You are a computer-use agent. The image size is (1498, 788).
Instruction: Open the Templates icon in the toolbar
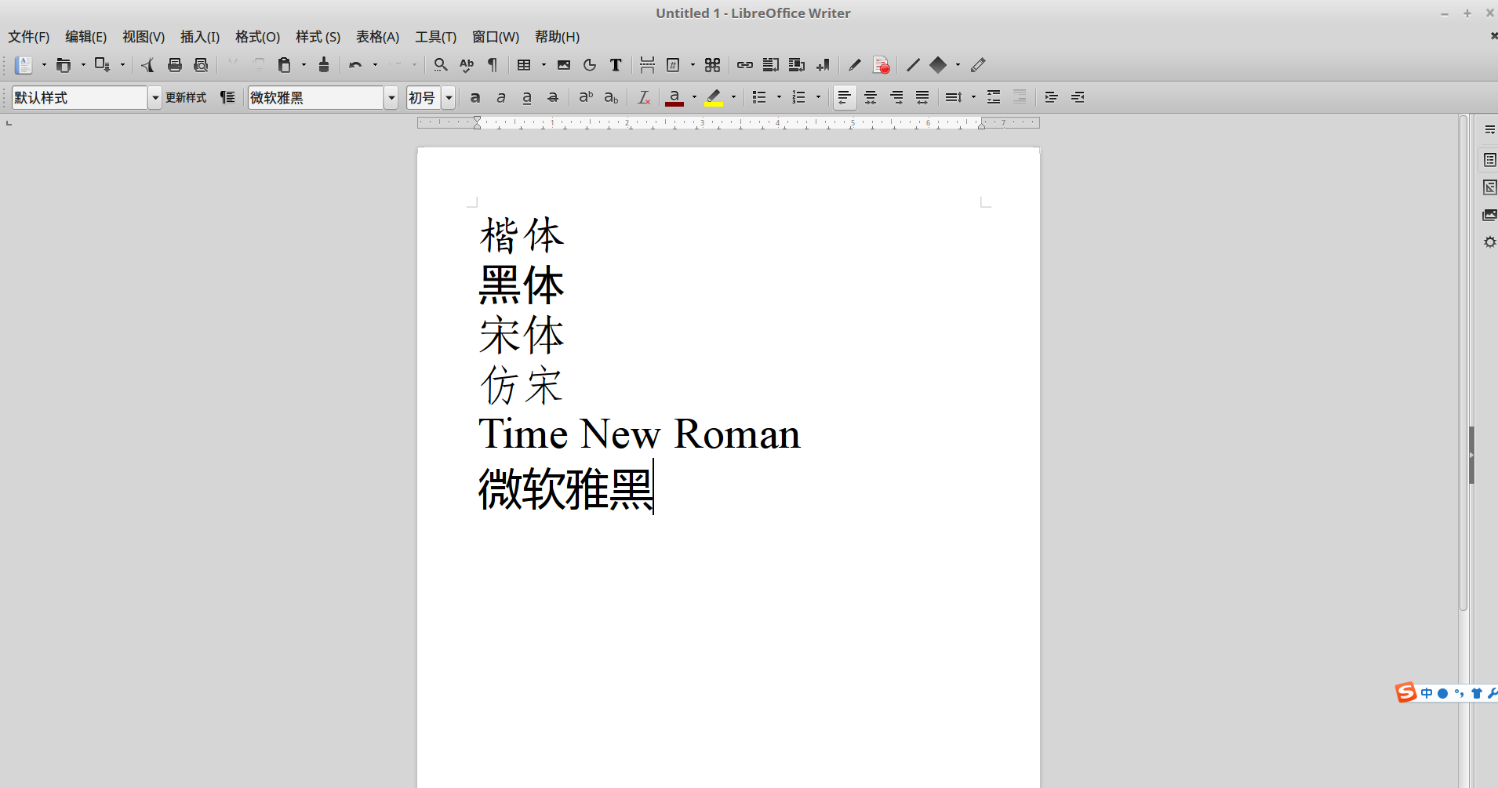click(64, 65)
